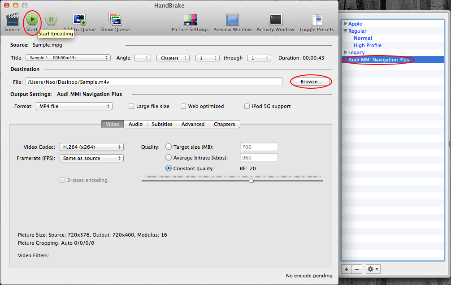
Task: Click the destination File path field
Action: pyautogui.click(x=154, y=82)
